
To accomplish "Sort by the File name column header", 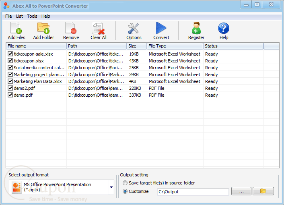I will tap(36, 46).
